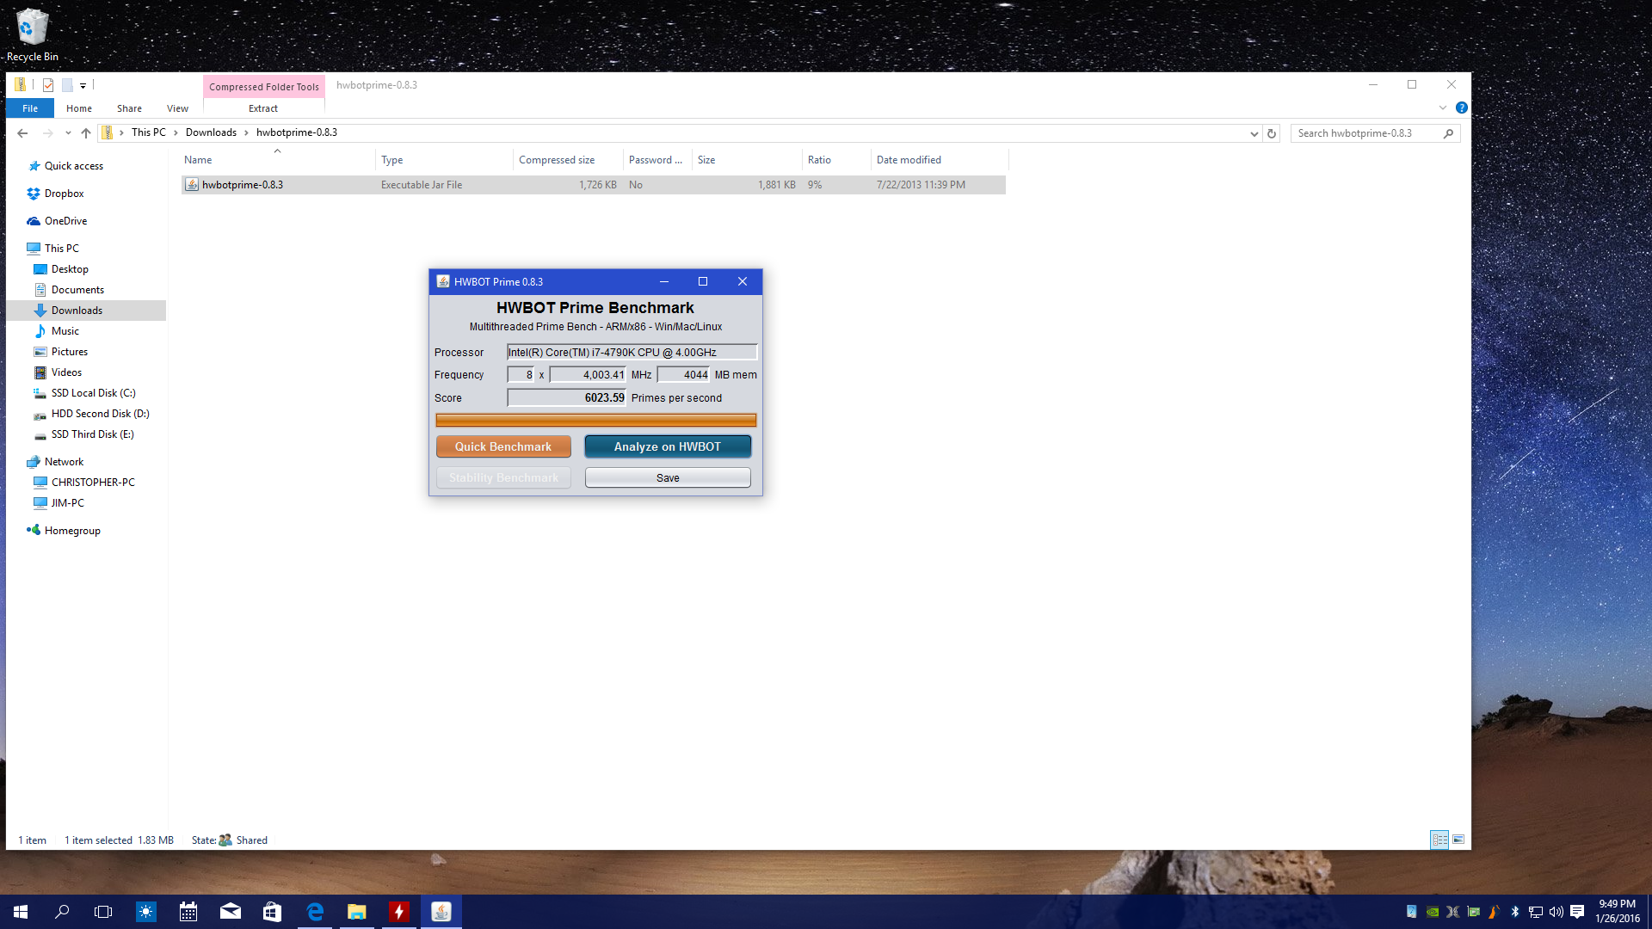This screenshot has height=929, width=1652.
Task: Sort by the Name column header
Action: pos(277,160)
